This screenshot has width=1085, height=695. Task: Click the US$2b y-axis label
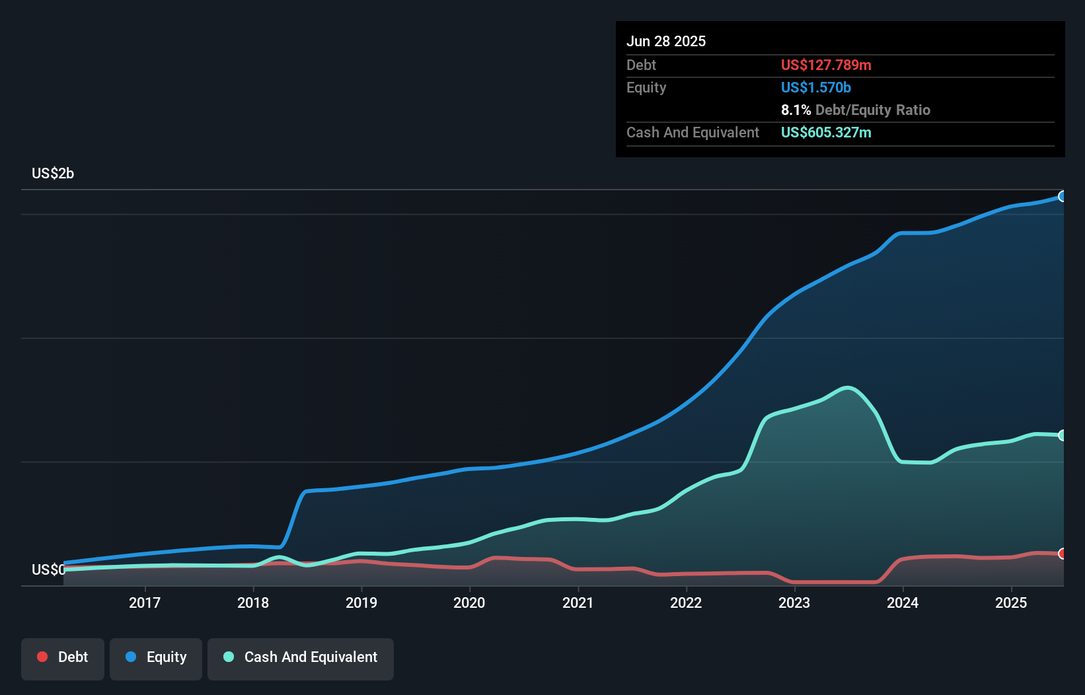[53, 173]
